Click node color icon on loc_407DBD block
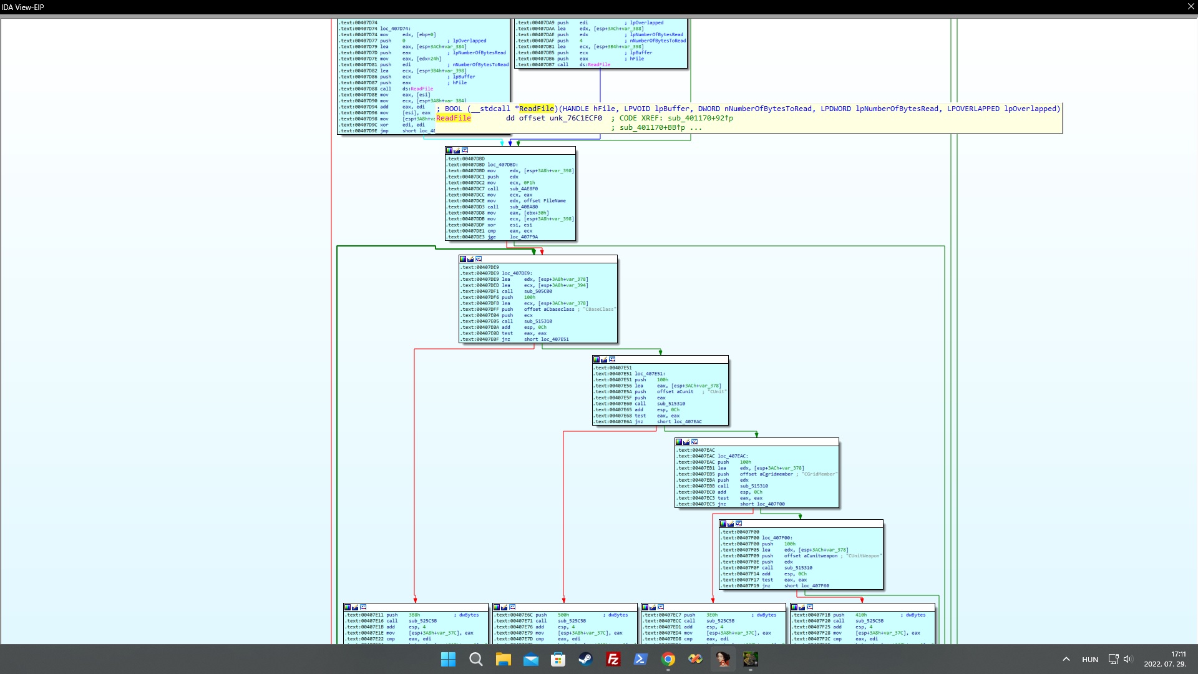The height and width of the screenshot is (674, 1198). pyautogui.click(x=449, y=150)
